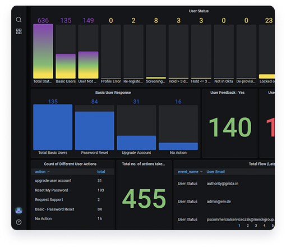This screenshot has width=286, height=247.
Task: Select the Total Stat purple gradient bar
Action: coord(43,51)
